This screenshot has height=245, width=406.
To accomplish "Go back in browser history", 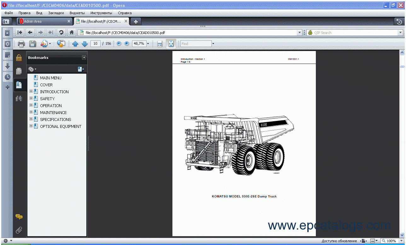I will tap(30, 32).
